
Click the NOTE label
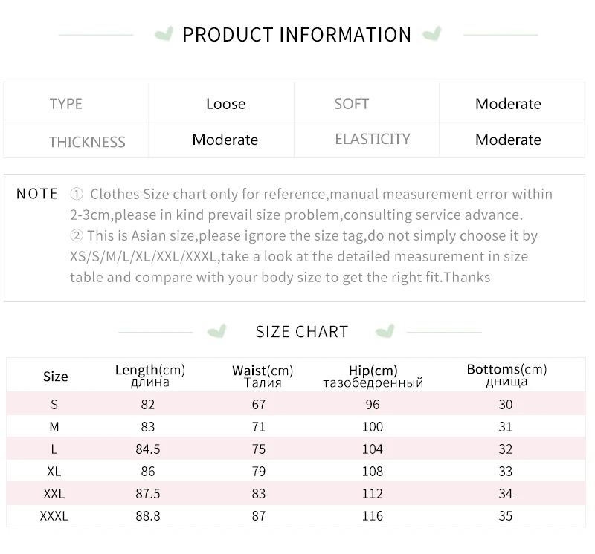coord(37,194)
